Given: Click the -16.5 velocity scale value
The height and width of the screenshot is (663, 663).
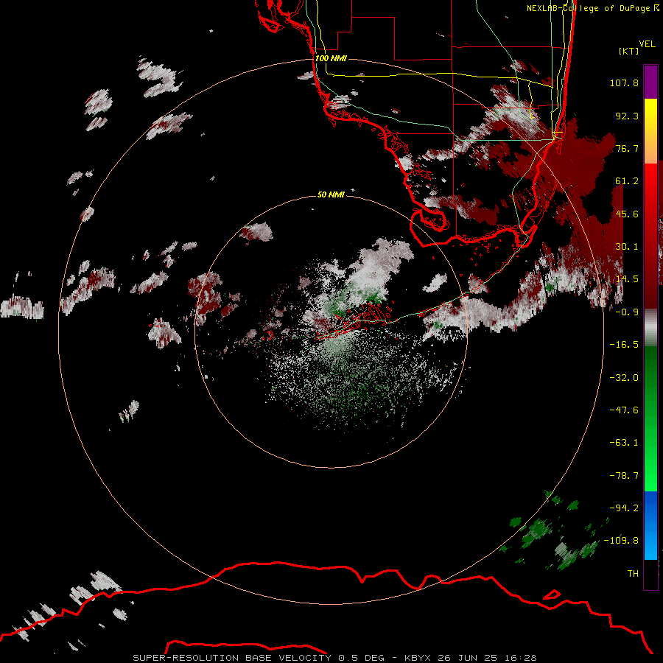Looking at the screenshot, I should 624,345.
